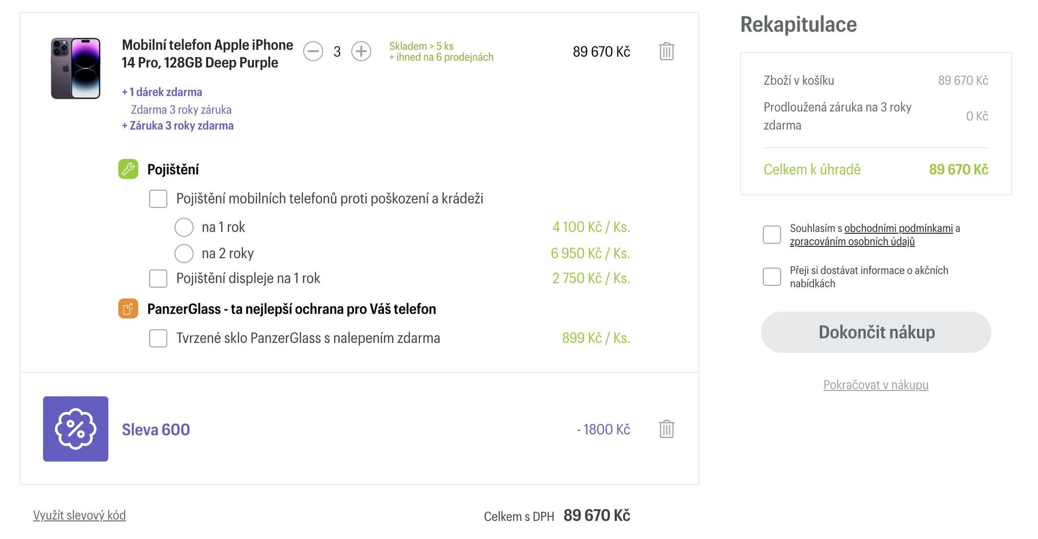Click the minus icon to decrease quantity
Viewport: 1038px width, 539px height.
coord(313,51)
